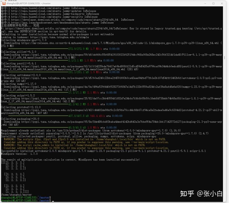Screen dimensions: 229x203
Task: Click the line 'Collecting mindspore-gpu==1.7.0'
Action: click(x=24, y=40)
